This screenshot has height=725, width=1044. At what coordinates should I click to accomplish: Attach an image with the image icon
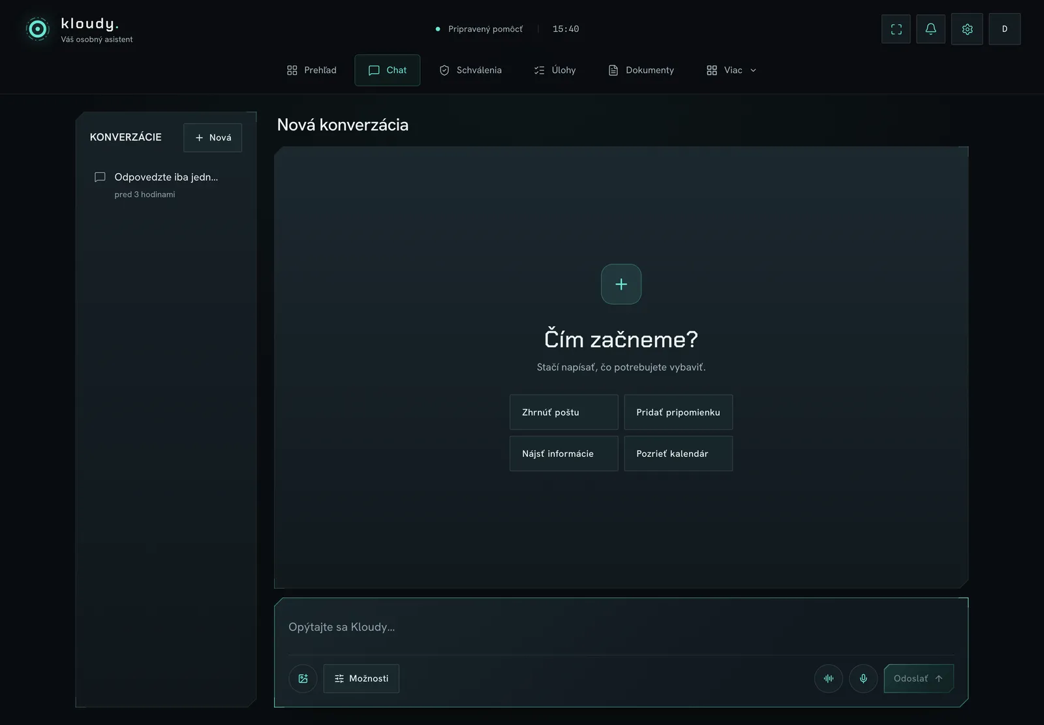(303, 679)
